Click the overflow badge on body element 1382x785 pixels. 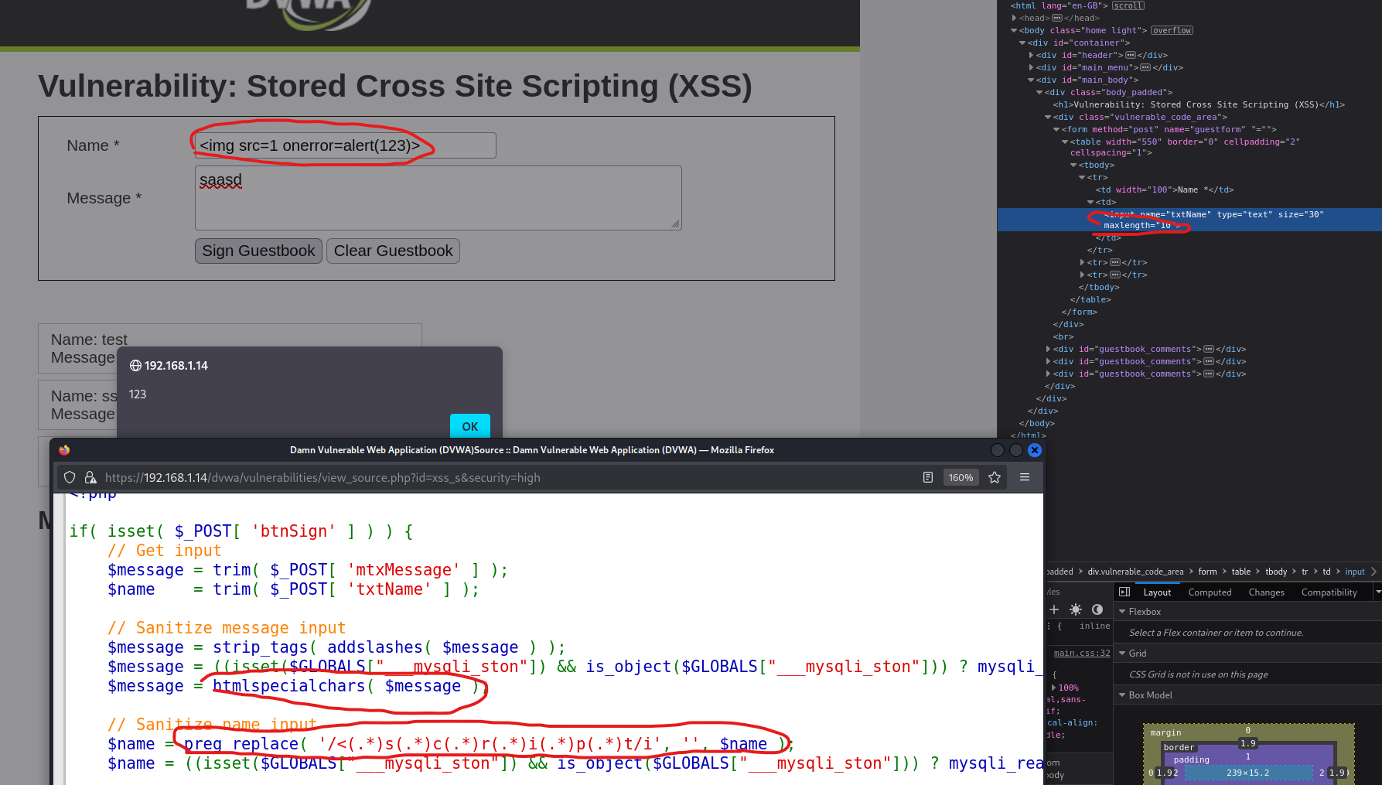coord(1172,30)
